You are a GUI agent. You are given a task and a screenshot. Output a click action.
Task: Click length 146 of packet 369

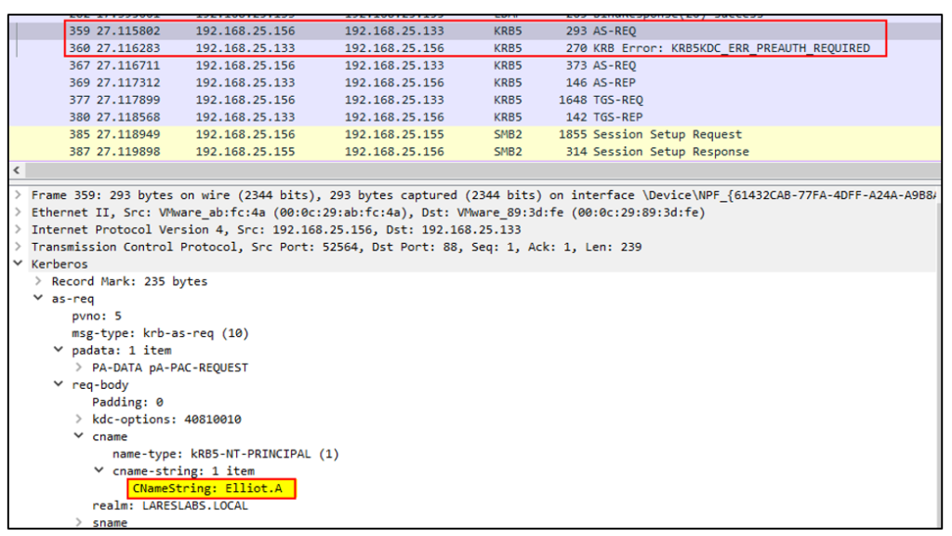[x=576, y=83]
